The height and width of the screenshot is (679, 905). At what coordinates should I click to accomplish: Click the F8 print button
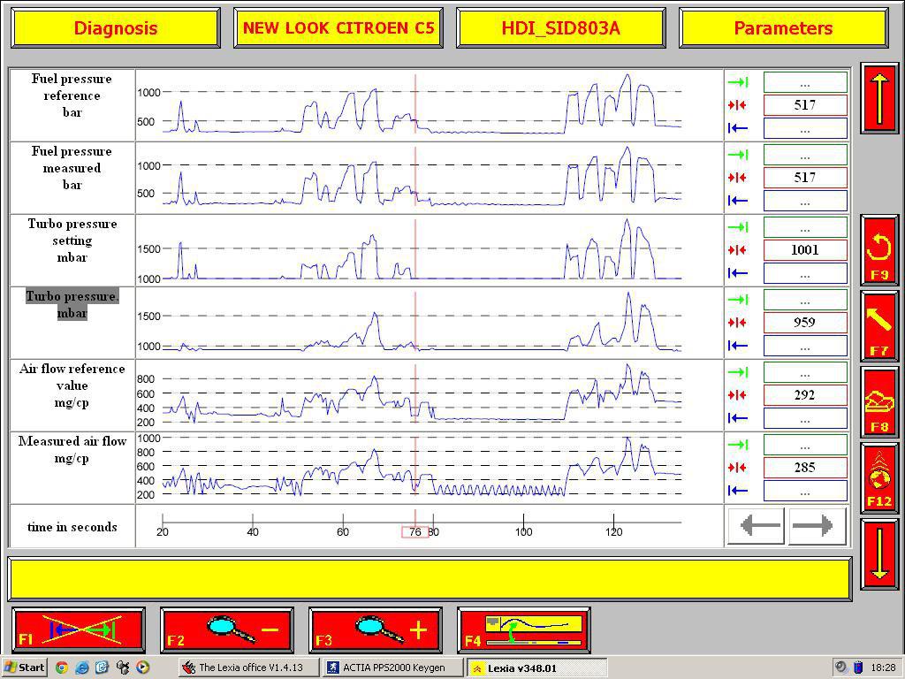click(x=879, y=402)
